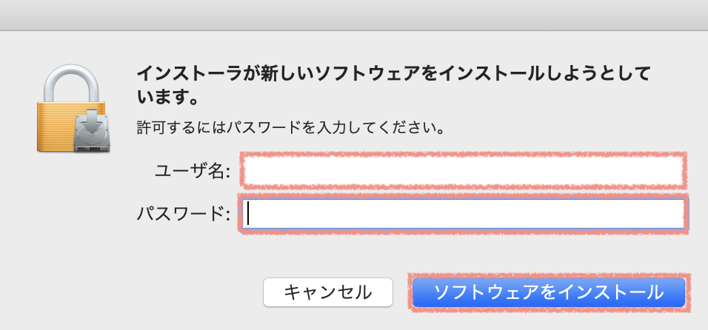Select the orange body of the lock icon

point(56,127)
